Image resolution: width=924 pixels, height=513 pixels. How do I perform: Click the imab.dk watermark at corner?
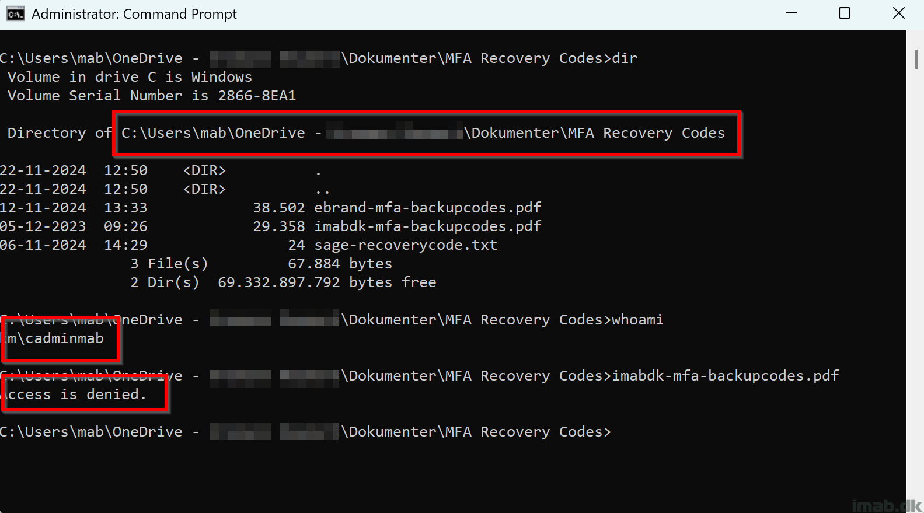(x=887, y=505)
